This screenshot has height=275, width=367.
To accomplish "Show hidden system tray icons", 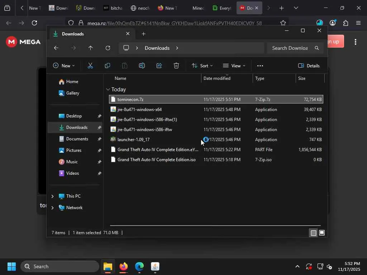I will [x=297, y=266].
